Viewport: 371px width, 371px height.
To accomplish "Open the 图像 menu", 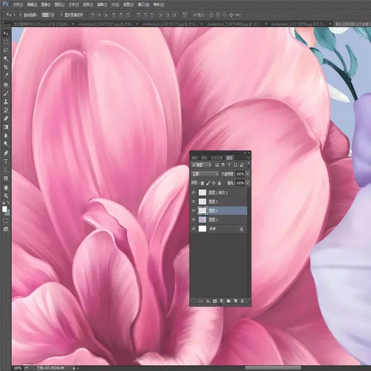I will pos(45,5).
